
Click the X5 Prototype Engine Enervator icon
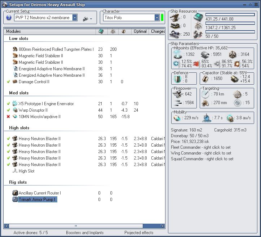coord(15,103)
